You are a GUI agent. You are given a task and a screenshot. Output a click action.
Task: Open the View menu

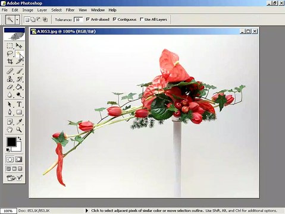[x=83, y=10]
